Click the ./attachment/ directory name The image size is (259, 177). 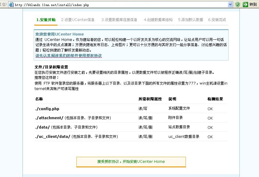tap(49, 118)
